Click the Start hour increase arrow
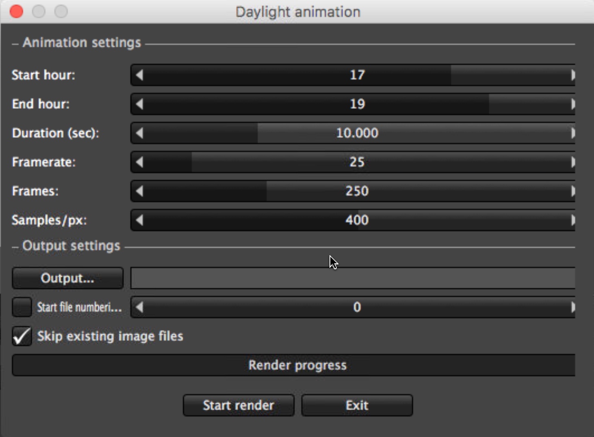594x437 pixels. click(572, 75)
